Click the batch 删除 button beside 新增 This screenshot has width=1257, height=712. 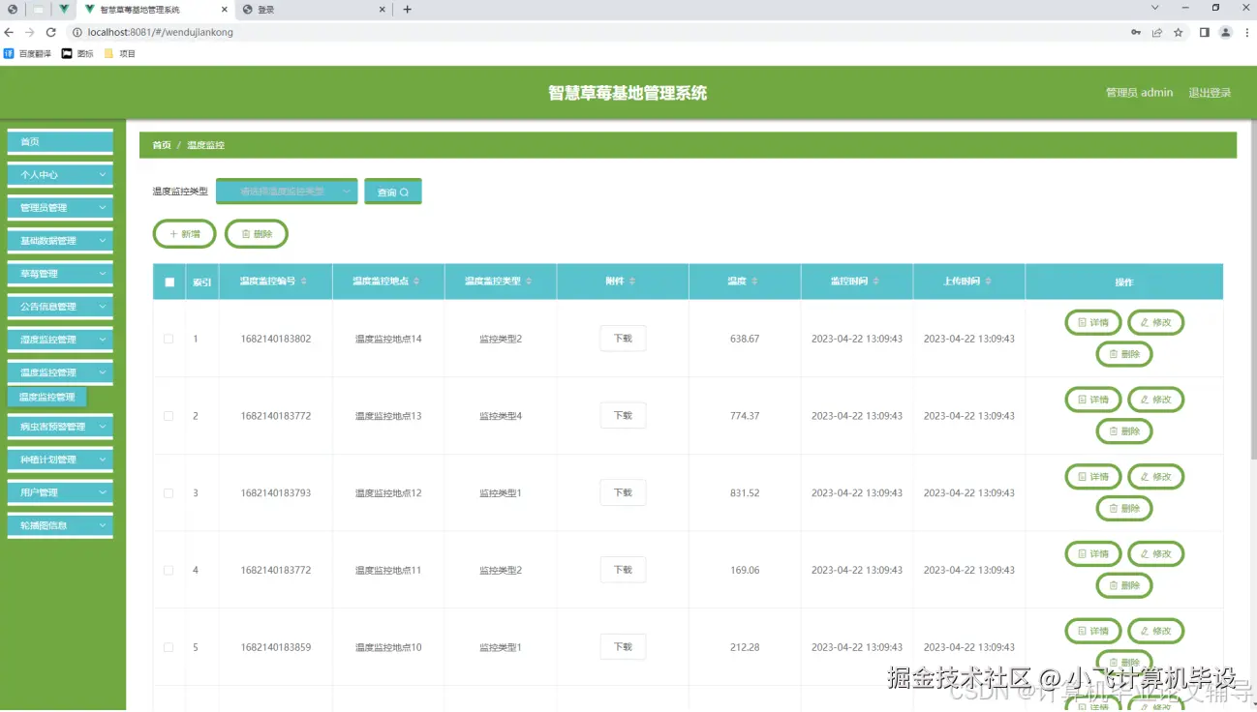(x=257, y=234)
